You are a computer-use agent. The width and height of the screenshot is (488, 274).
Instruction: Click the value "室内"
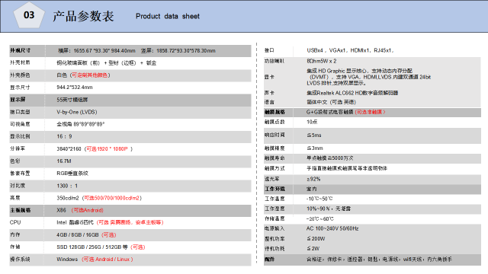point(312,189)
